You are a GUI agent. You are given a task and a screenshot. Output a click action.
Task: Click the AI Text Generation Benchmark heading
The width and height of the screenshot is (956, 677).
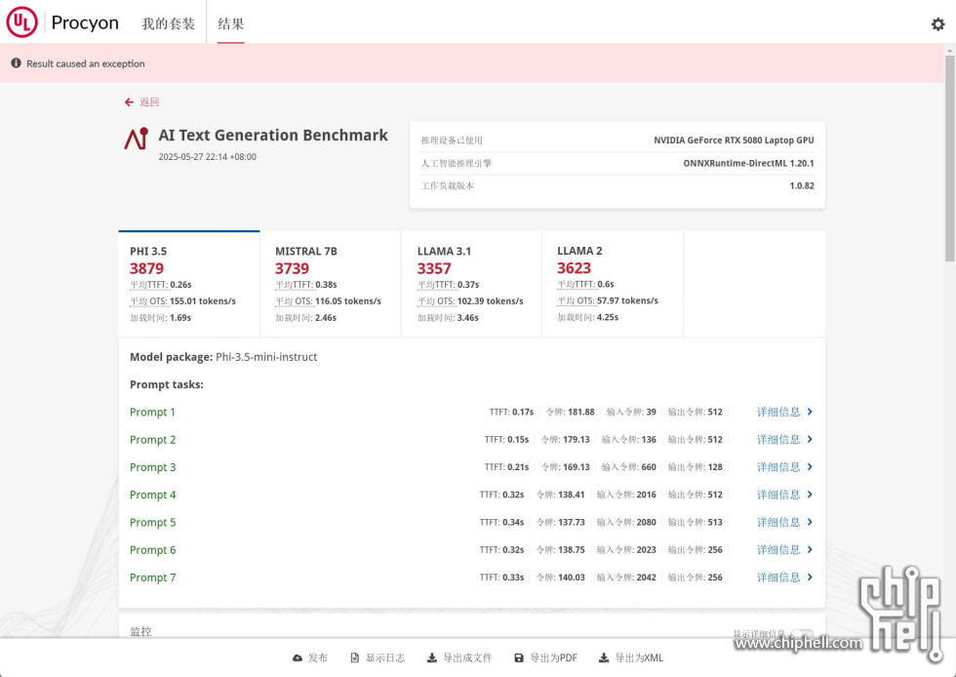tap(273, 135)
